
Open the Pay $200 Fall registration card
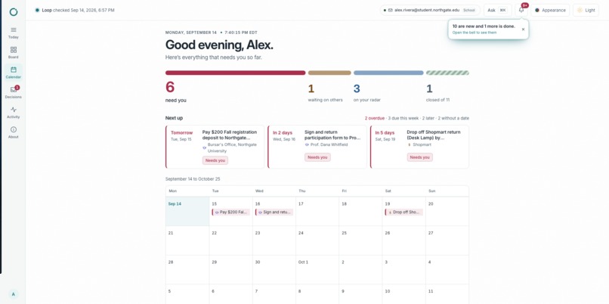(x=215, y=147)
